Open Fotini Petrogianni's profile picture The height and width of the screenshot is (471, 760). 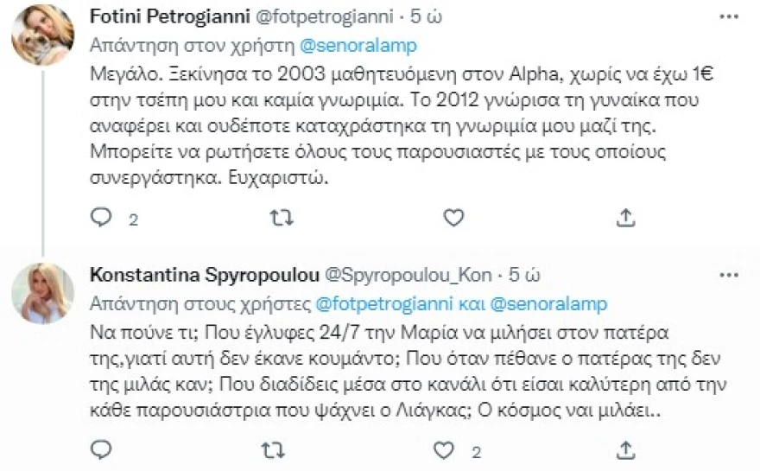tap(41, 35)
